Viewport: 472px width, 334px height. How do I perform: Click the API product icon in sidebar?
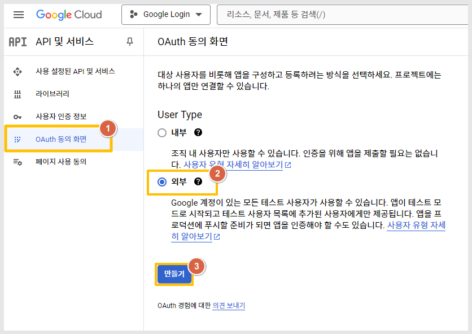point(18,42)
